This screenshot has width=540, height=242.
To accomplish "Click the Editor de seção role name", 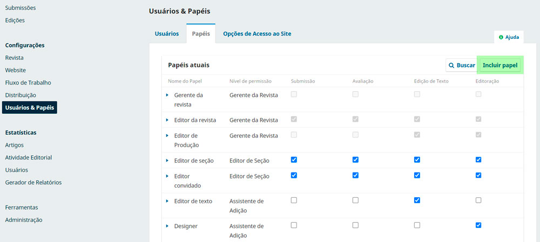I will [194, 161].
